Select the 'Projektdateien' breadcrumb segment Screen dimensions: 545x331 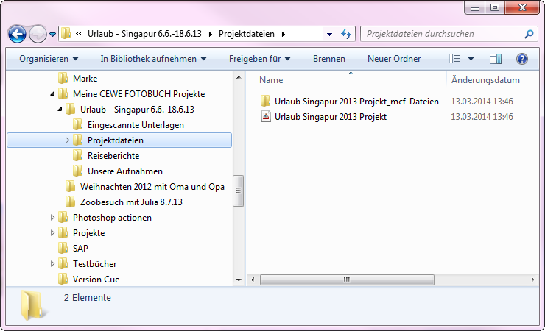click(247, 34)
